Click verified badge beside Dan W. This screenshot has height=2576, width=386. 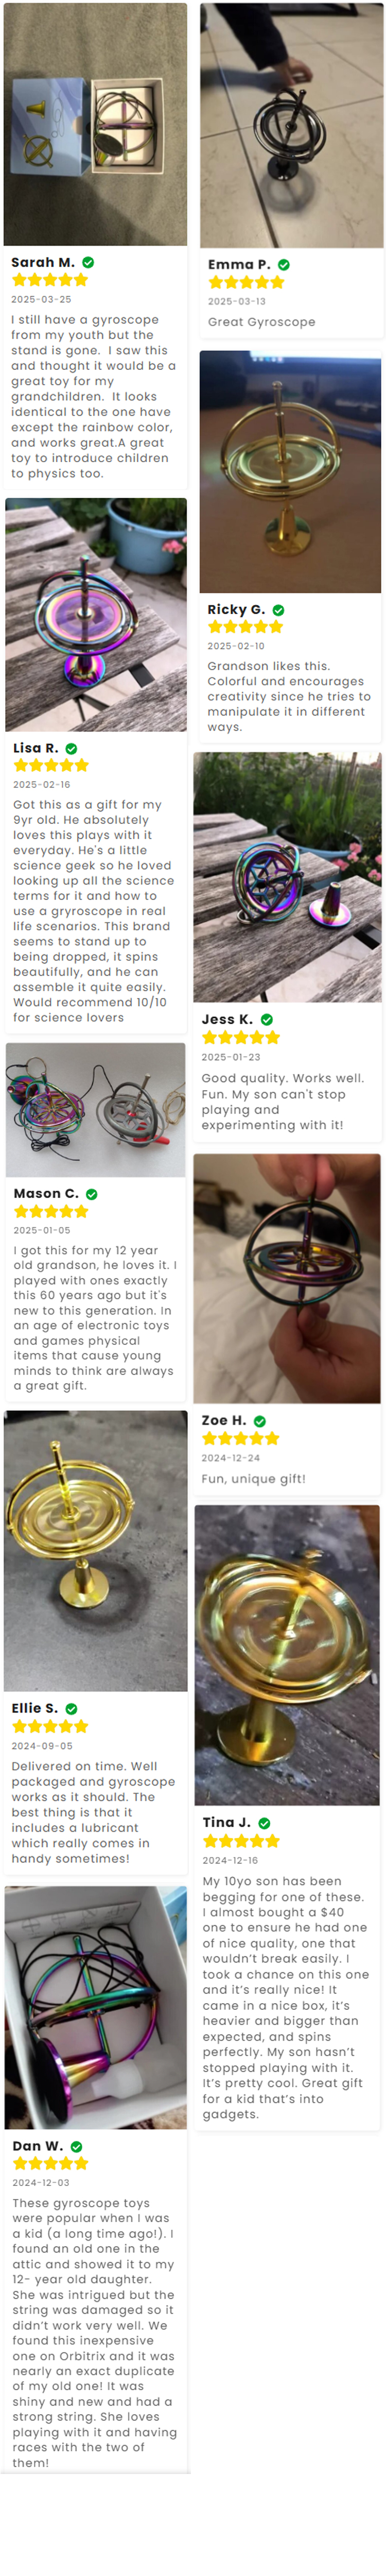pyautogui.click(x=77, y=2146)
